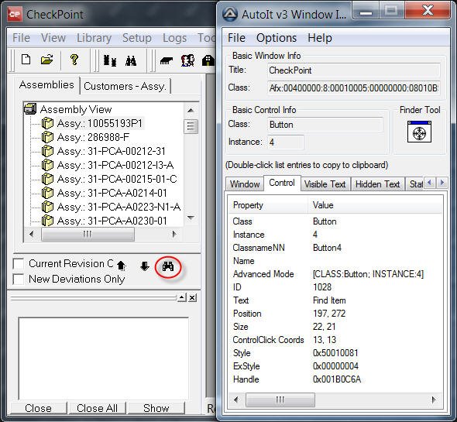Click the small up-arrow icon on lower panel
Viewport: 457px width, 422px height.
(x=182, y=297)
